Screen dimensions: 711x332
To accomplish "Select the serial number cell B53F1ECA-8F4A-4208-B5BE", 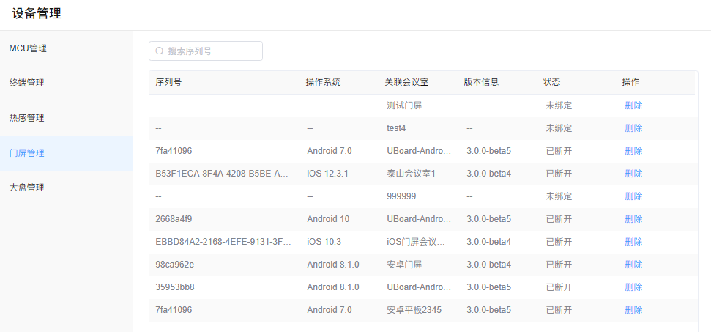I will pos(223,174).
